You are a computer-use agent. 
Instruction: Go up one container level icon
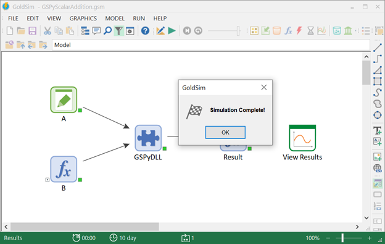coord(20,44)
